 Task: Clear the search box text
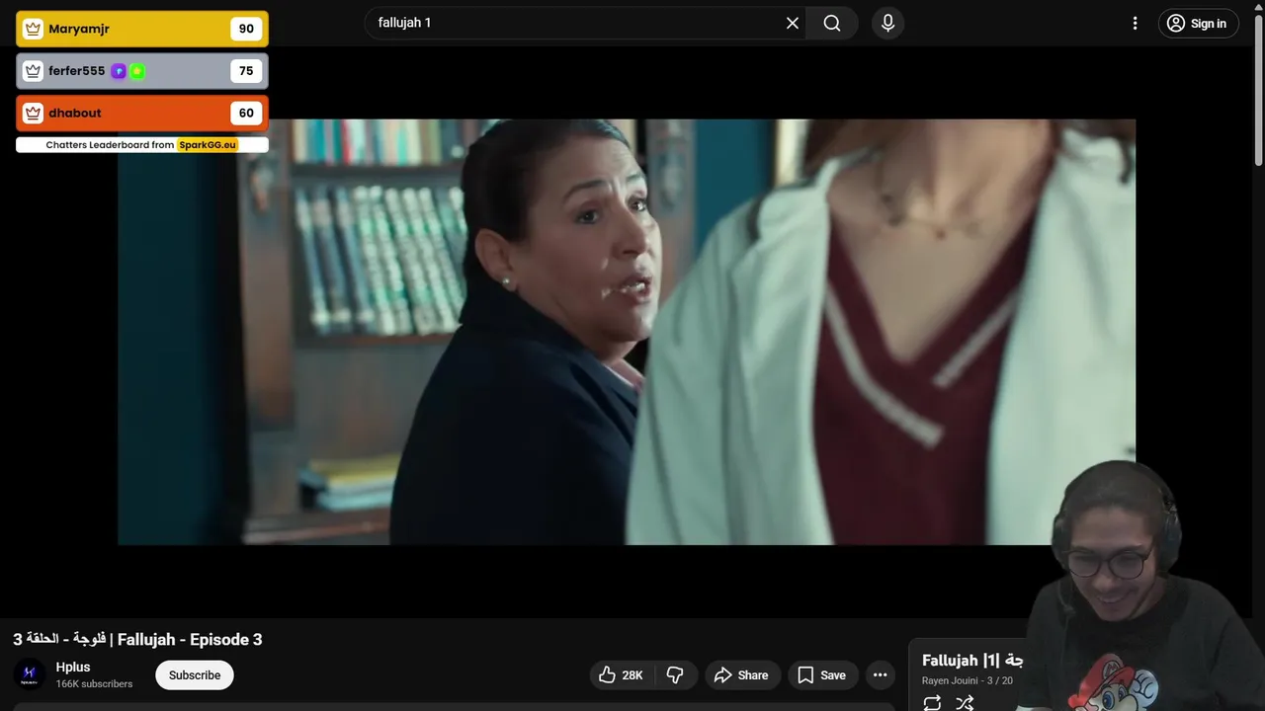click(792, 23)
